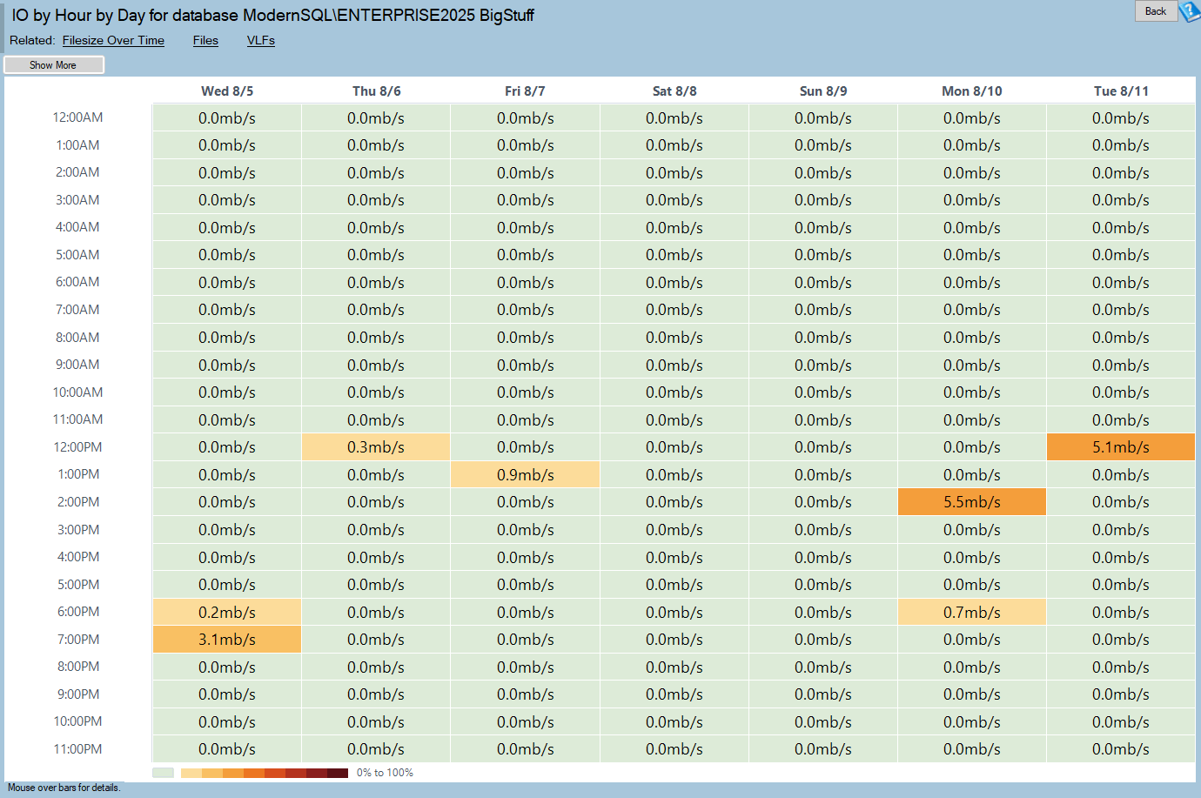The width and height of the screenshot is (1201, 798).
Task: Click the Tue 8/11 cell at 11:00PM
Action: [1121, 749]
